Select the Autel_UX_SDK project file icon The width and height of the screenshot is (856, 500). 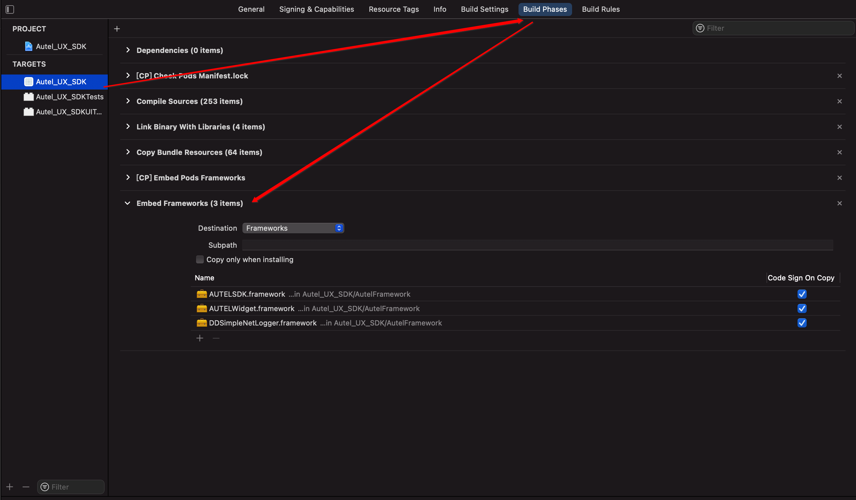(x=28, y=46)
